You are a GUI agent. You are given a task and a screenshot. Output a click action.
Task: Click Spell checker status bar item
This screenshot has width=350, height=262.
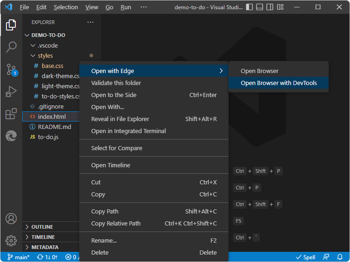(x=305, y=257)
